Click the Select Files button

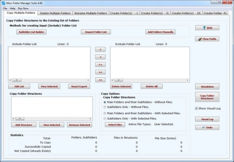pyautogui.click(x=115, y=125)
